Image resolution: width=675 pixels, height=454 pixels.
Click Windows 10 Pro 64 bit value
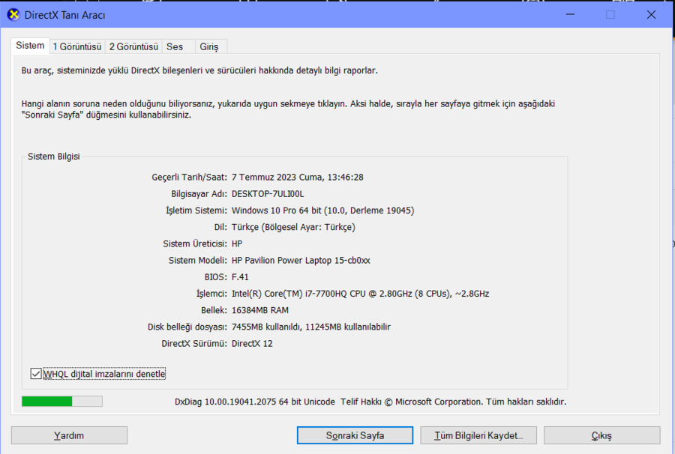coord(322,211)
